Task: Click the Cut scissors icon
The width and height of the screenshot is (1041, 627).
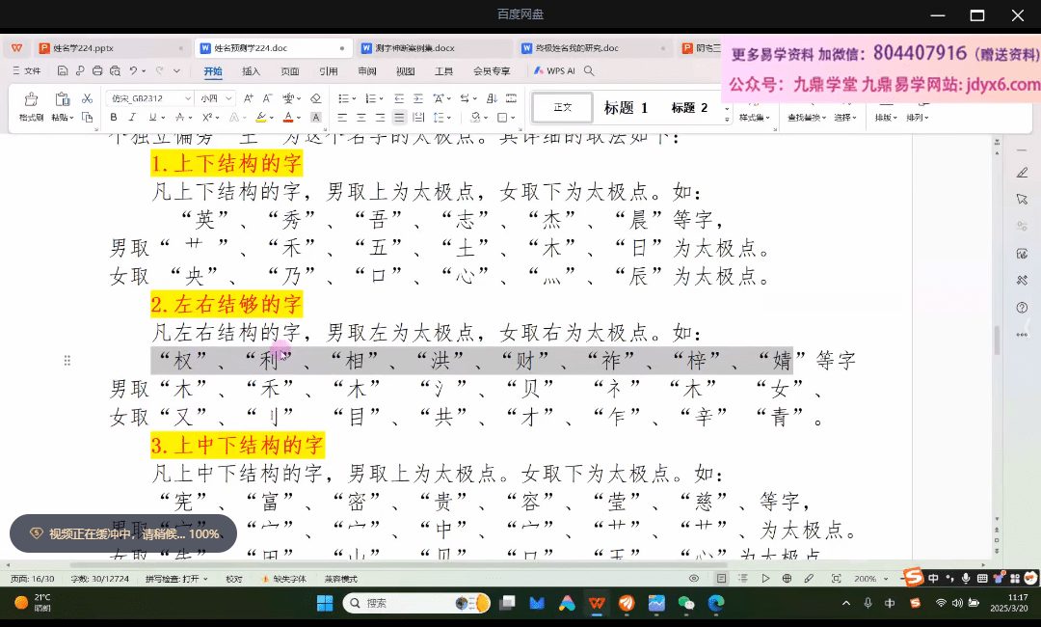Action: coord(87,98)
